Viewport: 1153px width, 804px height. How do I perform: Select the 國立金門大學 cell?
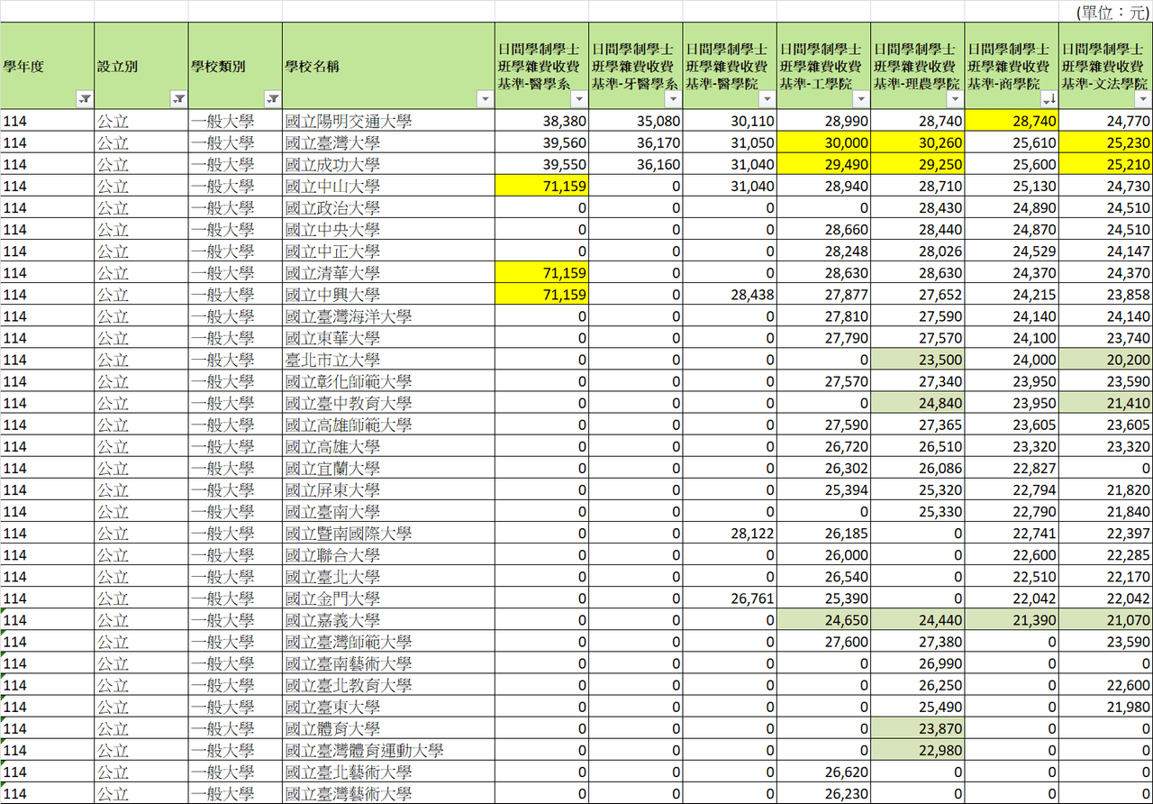point(388,598)
